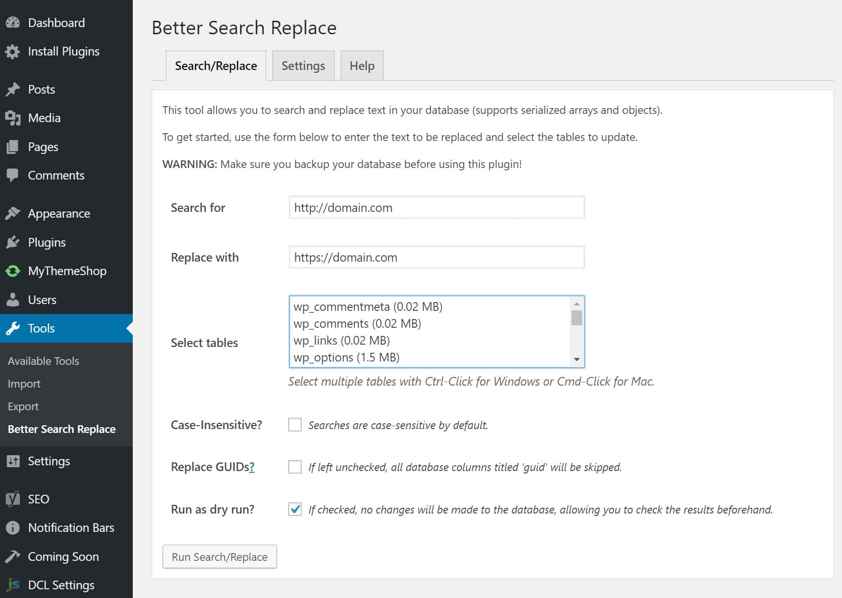This screenshot has height=598, width=842.
Task: Open the Help tab
Action: [x=362, y=66]
